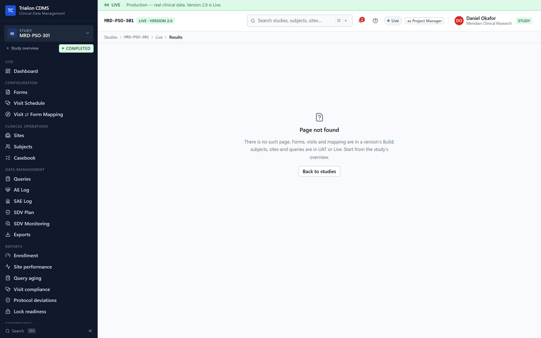Image resolution: width=541 pixels, height=338 pixels.
Task: Go to Forms configuration
Action: click(49, 92)
